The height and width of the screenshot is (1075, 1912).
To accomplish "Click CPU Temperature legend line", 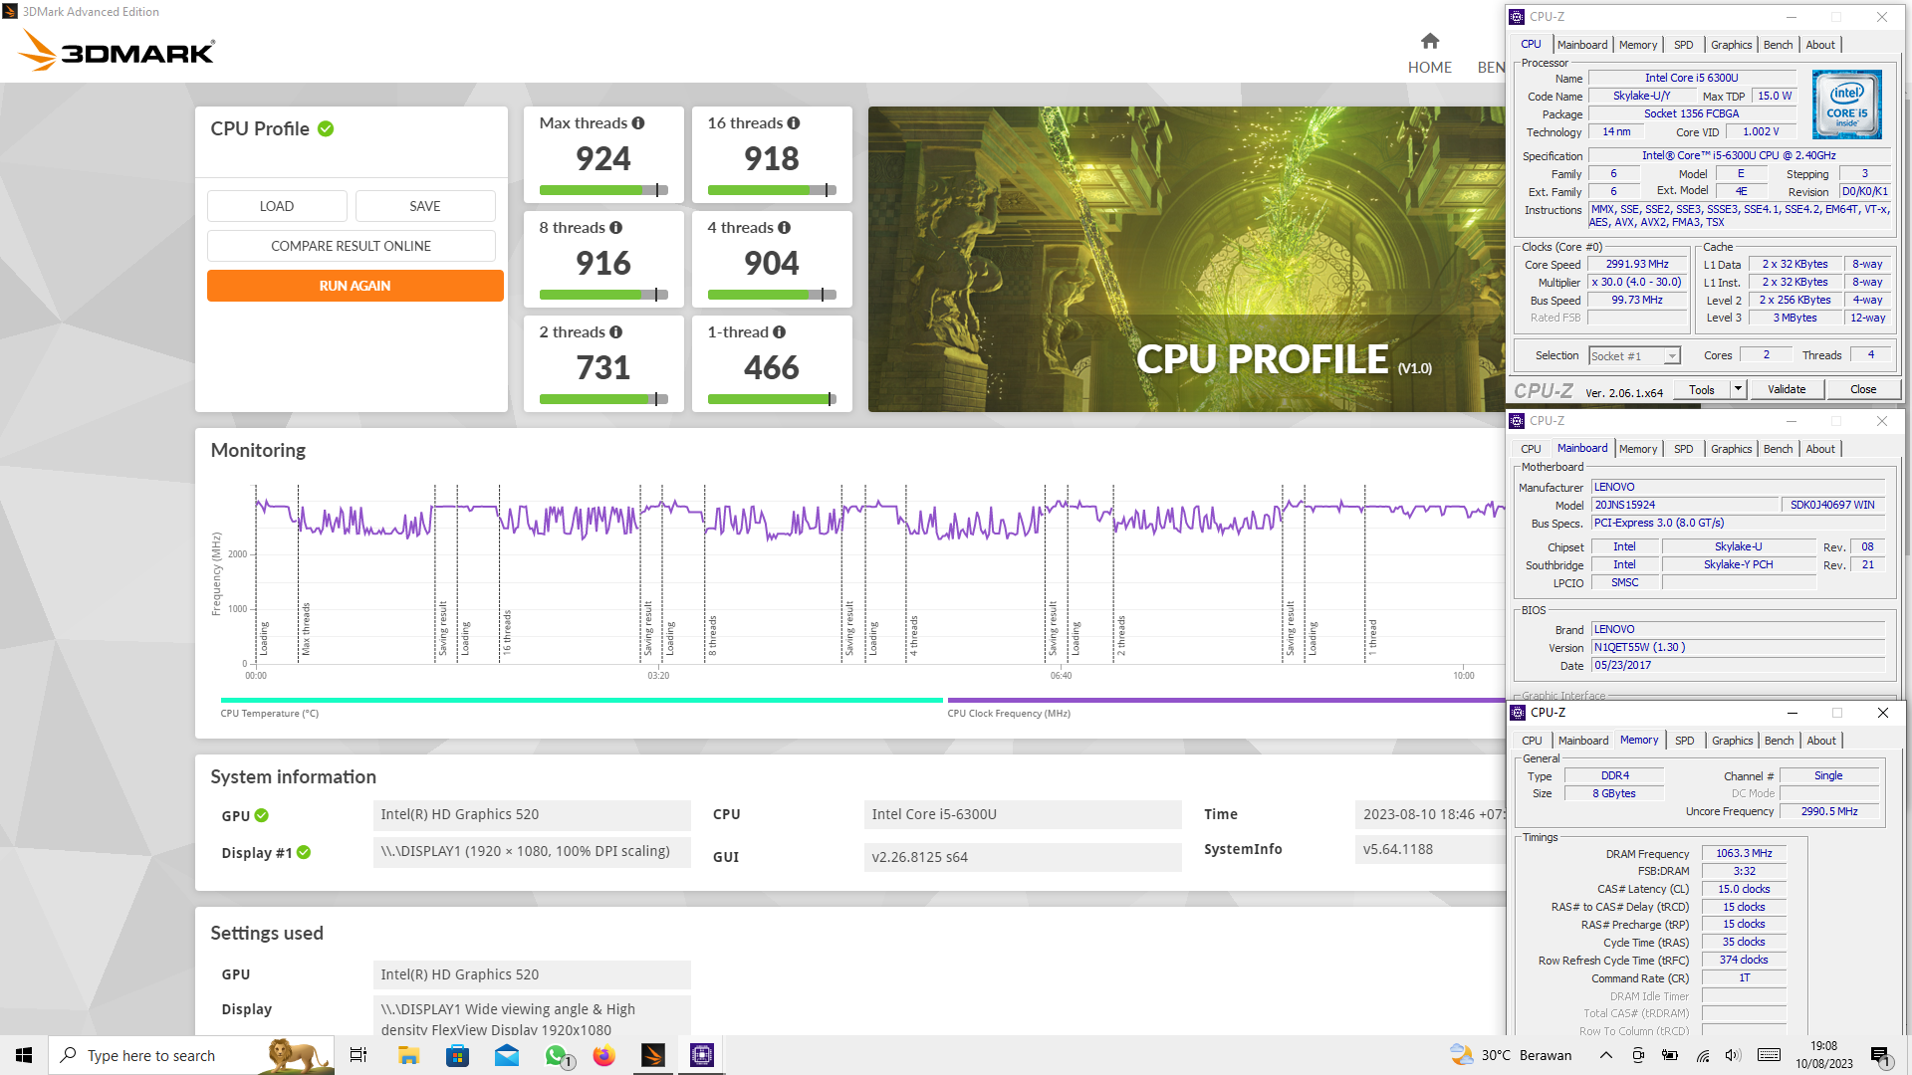I will (x=582, y=700).
